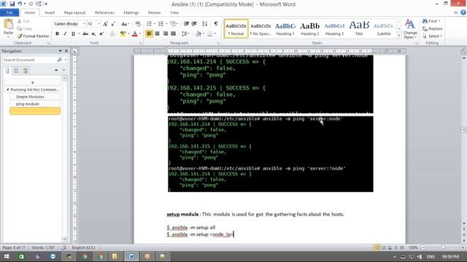This screenshot has width=467, height=262.
Task: Toggle Center alignment
Action: (158, 34)
